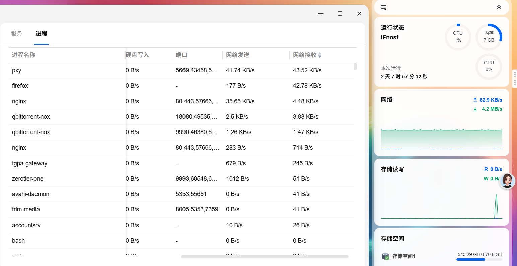
Task: Click the 运行状态 heading
Action: [392, 28]
